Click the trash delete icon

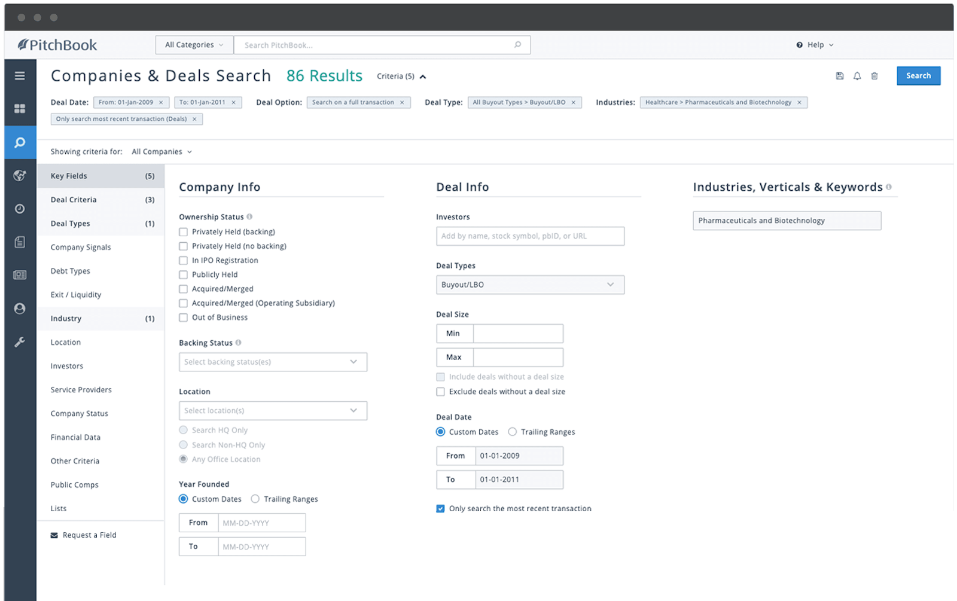(x=874, y=76)
